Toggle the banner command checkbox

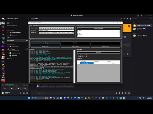[78, 35]
